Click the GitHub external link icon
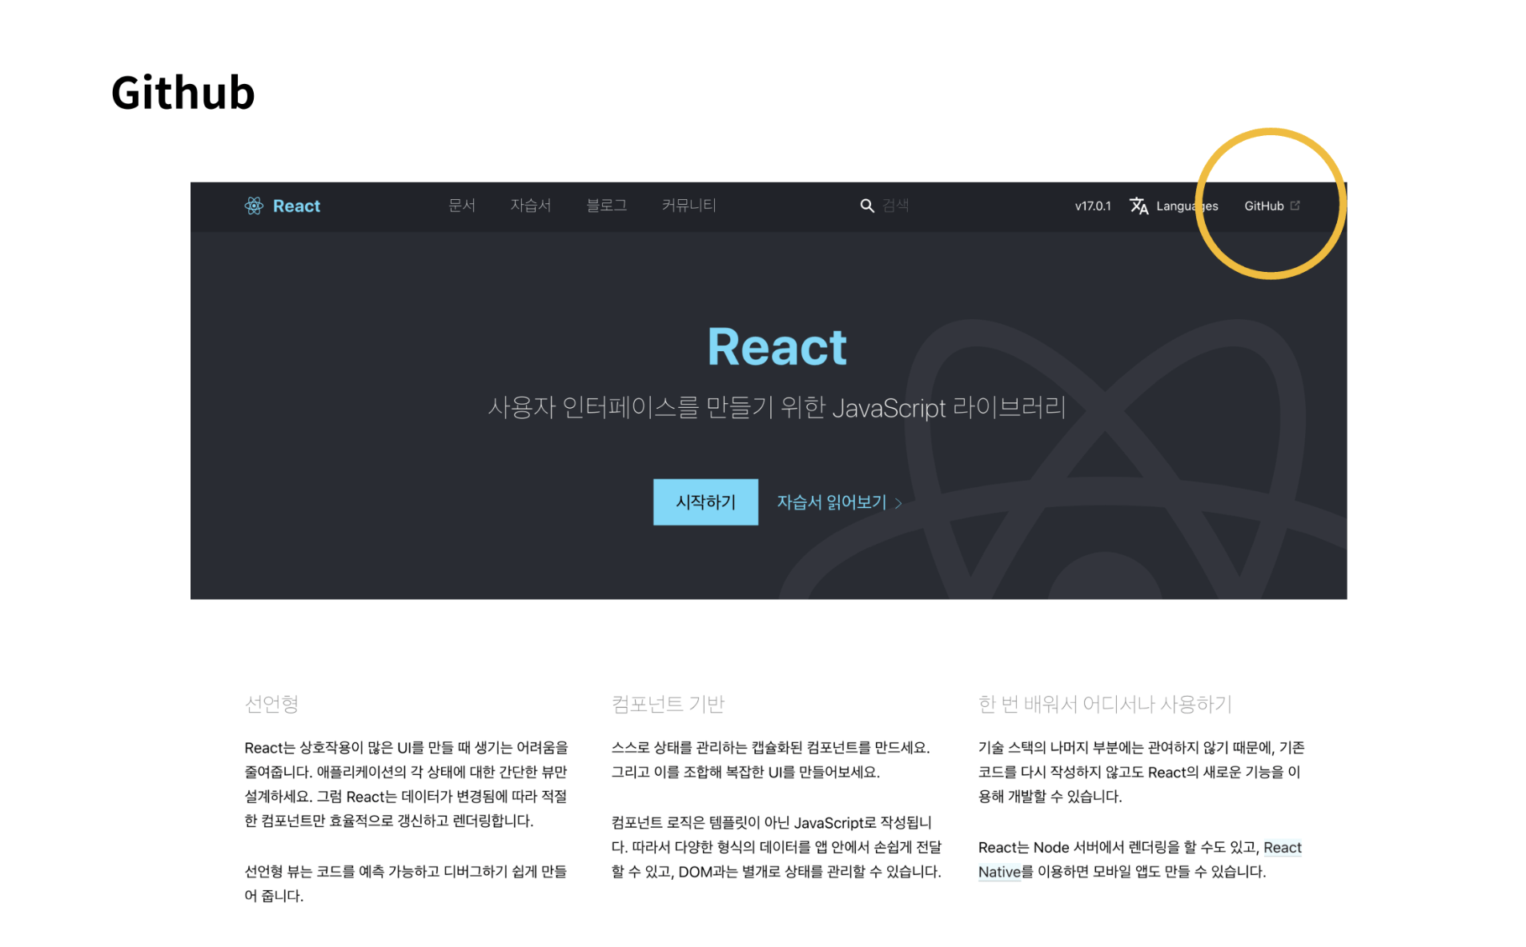The width and height of the screenshot is (1526, 947). [1295, 206]
